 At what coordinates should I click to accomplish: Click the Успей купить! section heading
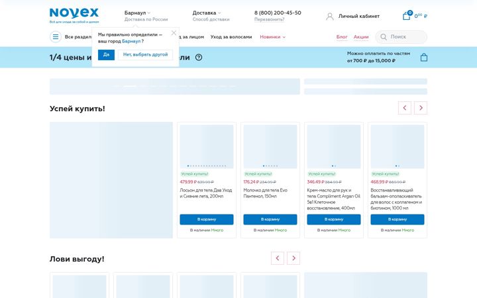coord(78,109)
